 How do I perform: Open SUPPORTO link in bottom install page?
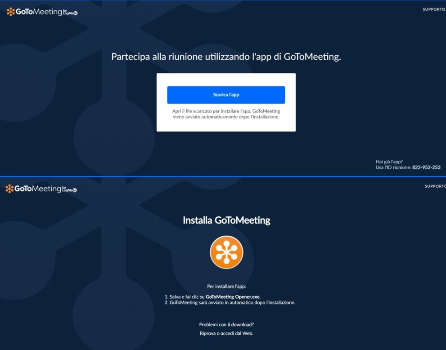point(435,186)
